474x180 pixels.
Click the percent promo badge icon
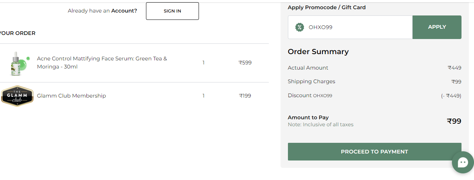pos(300,27)
